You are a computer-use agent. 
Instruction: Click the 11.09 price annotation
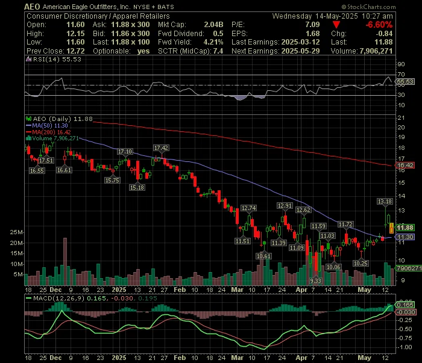[x=297, y=247]
